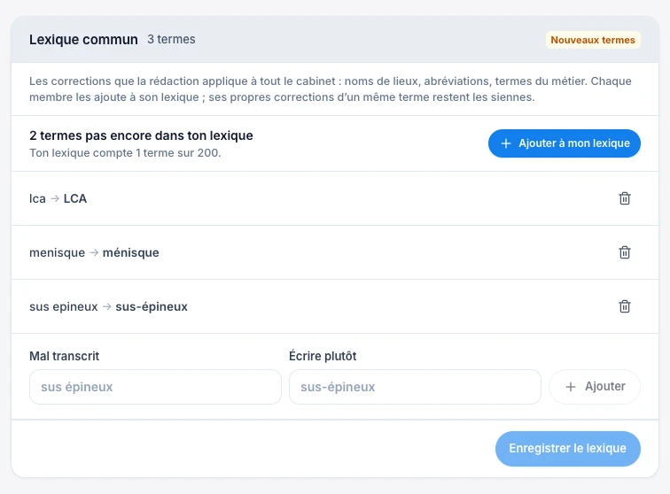This screenshot has width=670, height=494.
Task: Save with Enregistrer le lexique
Action: pos(567,448)
